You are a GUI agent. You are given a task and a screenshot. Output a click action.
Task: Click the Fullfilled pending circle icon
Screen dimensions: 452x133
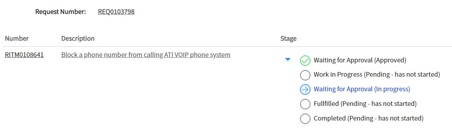[x=305, y=104]
